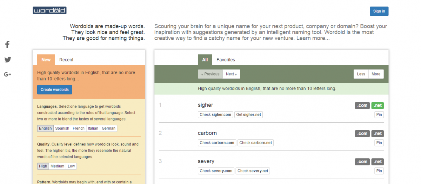Screen dimensions: 421x184
Task: Pin the sigher wordoid
Action: click(x=379, y=114)
